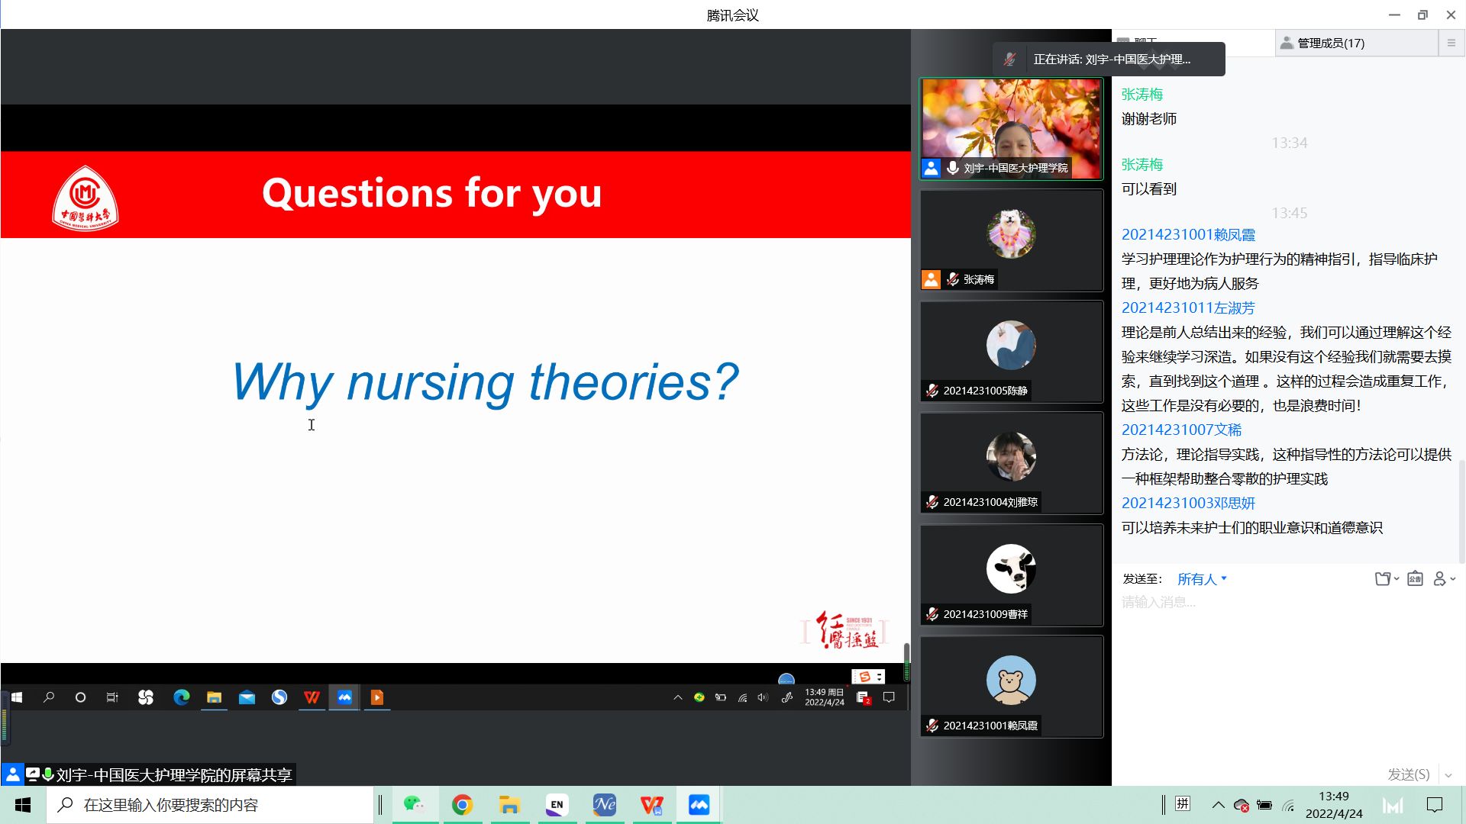Toggle 20214231005陈静 muted microphone icon
This screenshot has width=1466, height=824.
coord(932,391)
